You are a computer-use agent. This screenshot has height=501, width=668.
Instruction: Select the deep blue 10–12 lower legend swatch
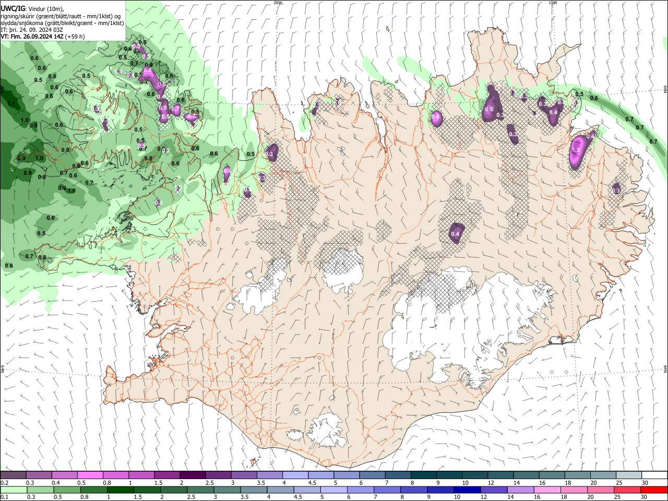(x=467, y=490)
